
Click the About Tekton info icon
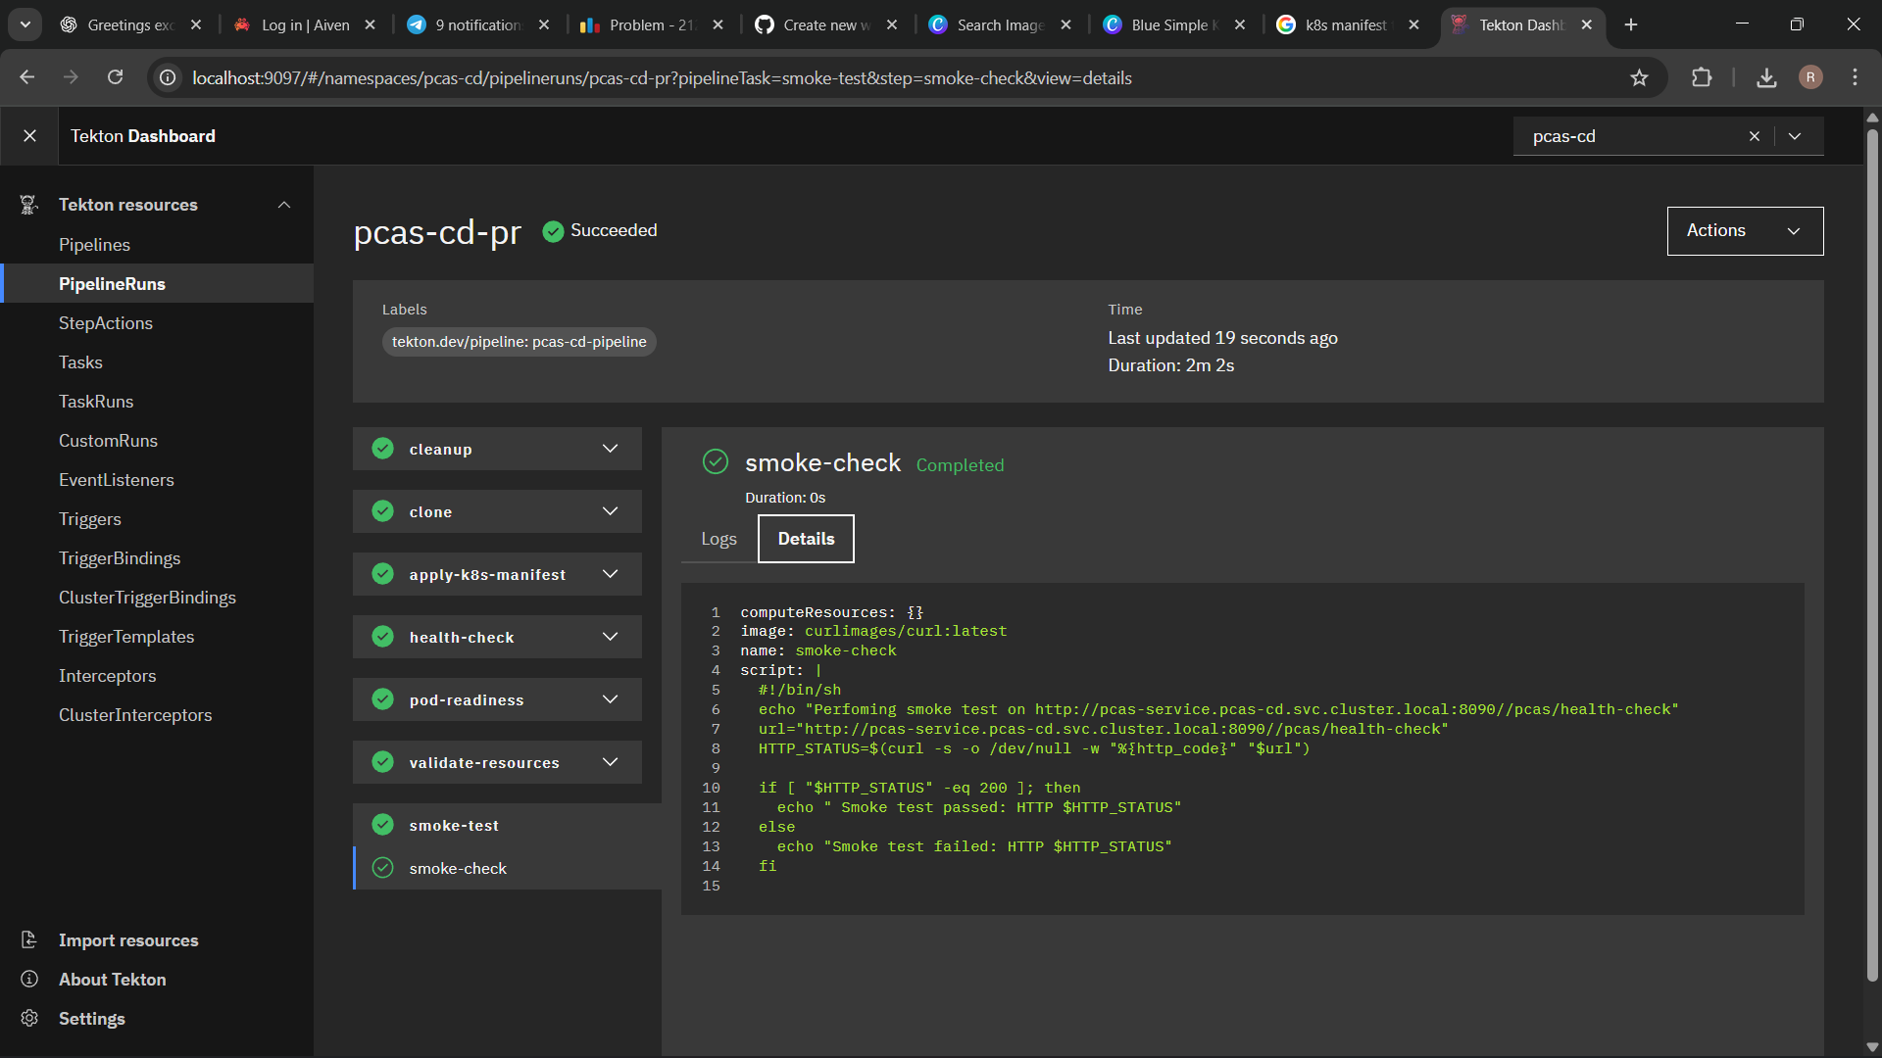29,980
